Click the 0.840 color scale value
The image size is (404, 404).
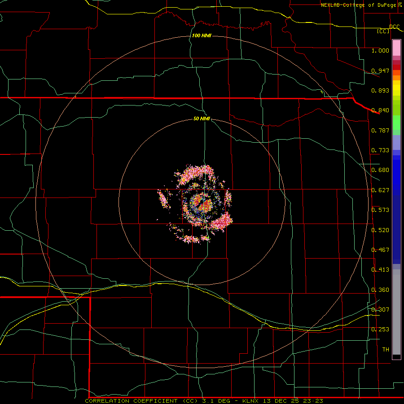380,110
